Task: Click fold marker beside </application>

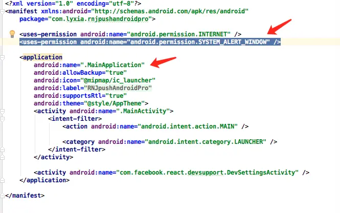Action: (x=3, y=180)
